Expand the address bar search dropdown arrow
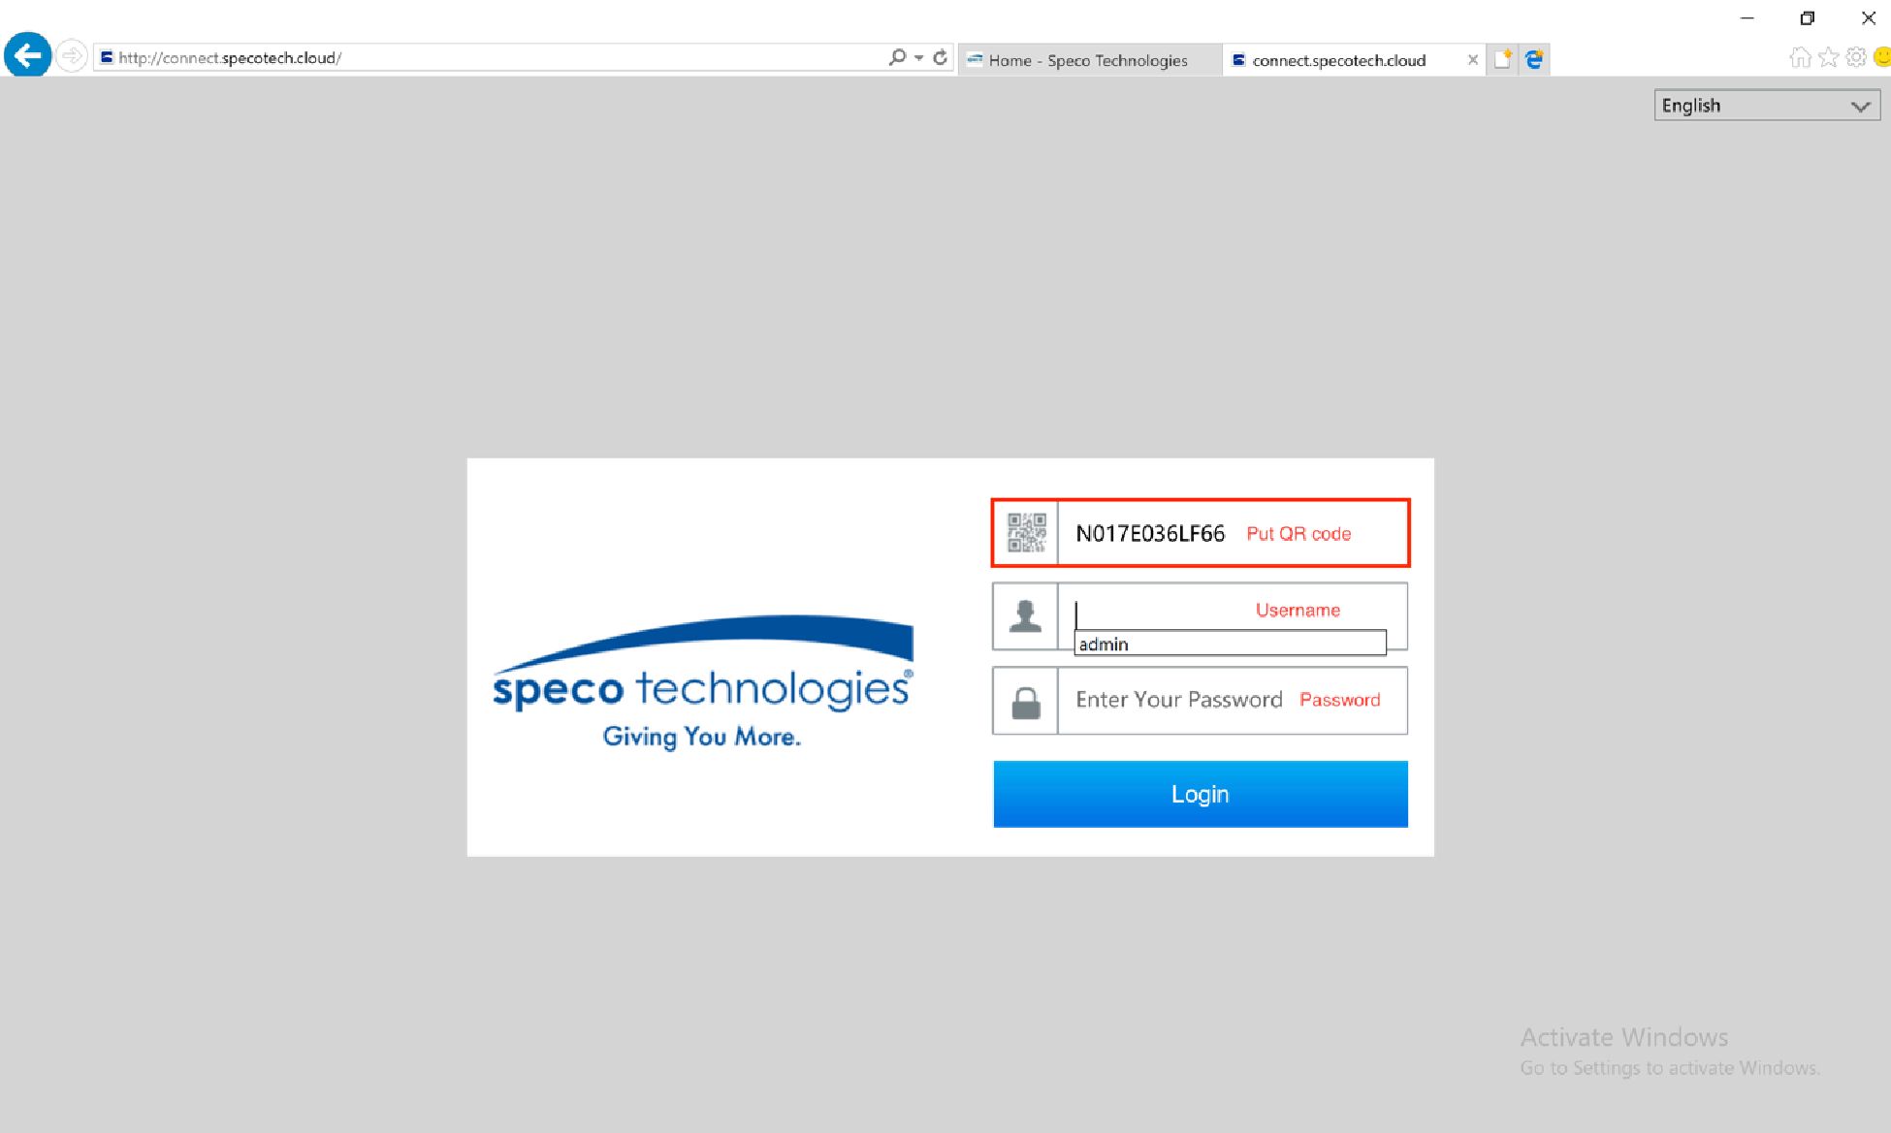 [x=918, y=58]
